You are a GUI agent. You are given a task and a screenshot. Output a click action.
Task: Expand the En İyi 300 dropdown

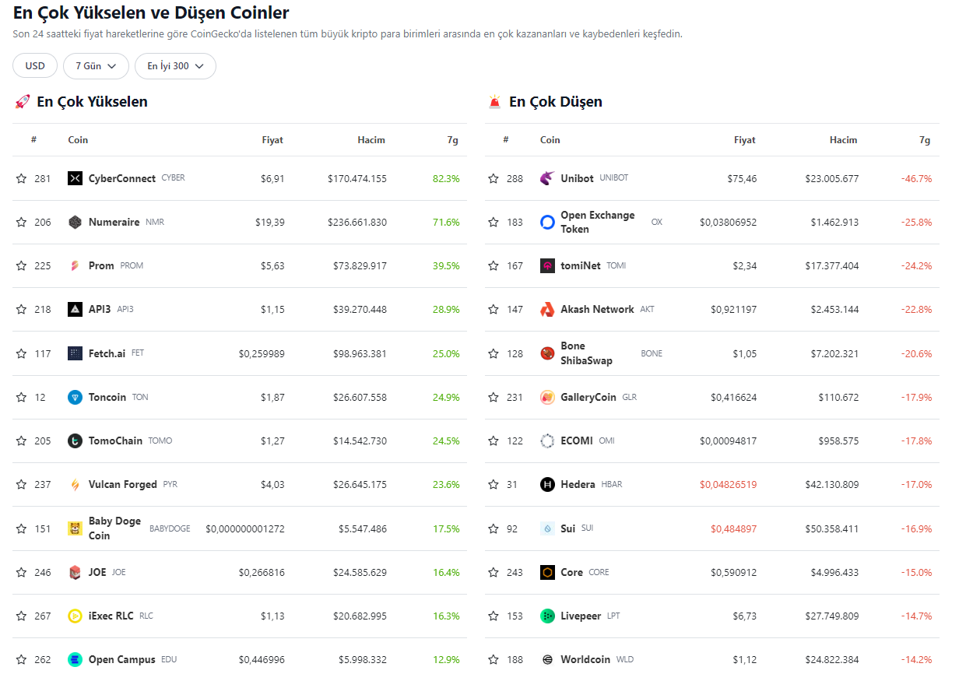pyautogui.click(x=175, y=66)
